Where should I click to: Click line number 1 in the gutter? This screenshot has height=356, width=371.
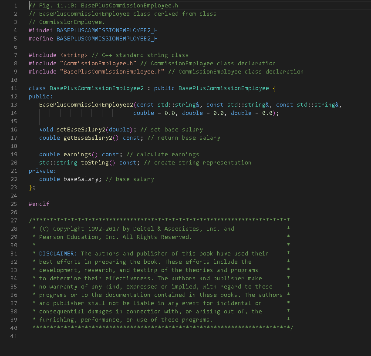coord(16,6)
